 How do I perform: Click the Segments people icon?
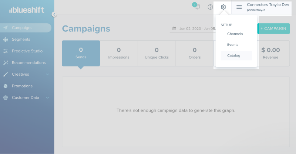point(6,40)
